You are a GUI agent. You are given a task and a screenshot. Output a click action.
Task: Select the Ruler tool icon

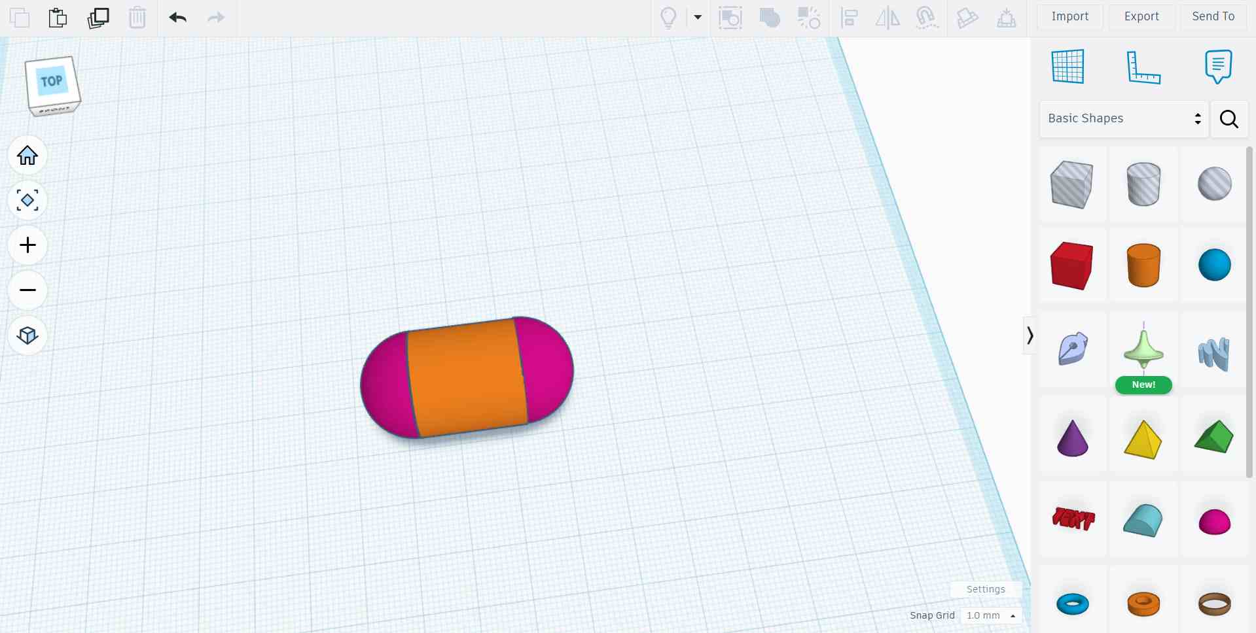coord(1143,67)
